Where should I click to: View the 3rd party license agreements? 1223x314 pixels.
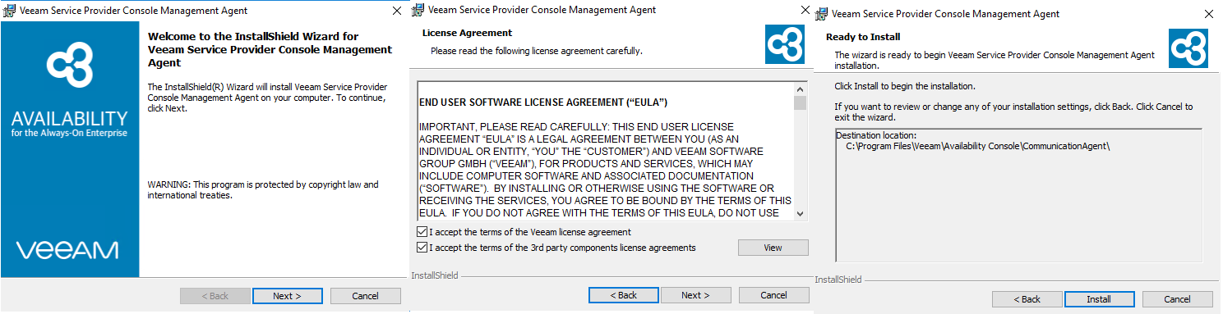click(x=773, y=248)
